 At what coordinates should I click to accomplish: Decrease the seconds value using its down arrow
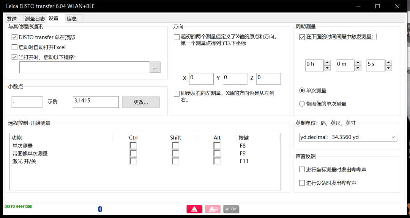coord(388,68)
